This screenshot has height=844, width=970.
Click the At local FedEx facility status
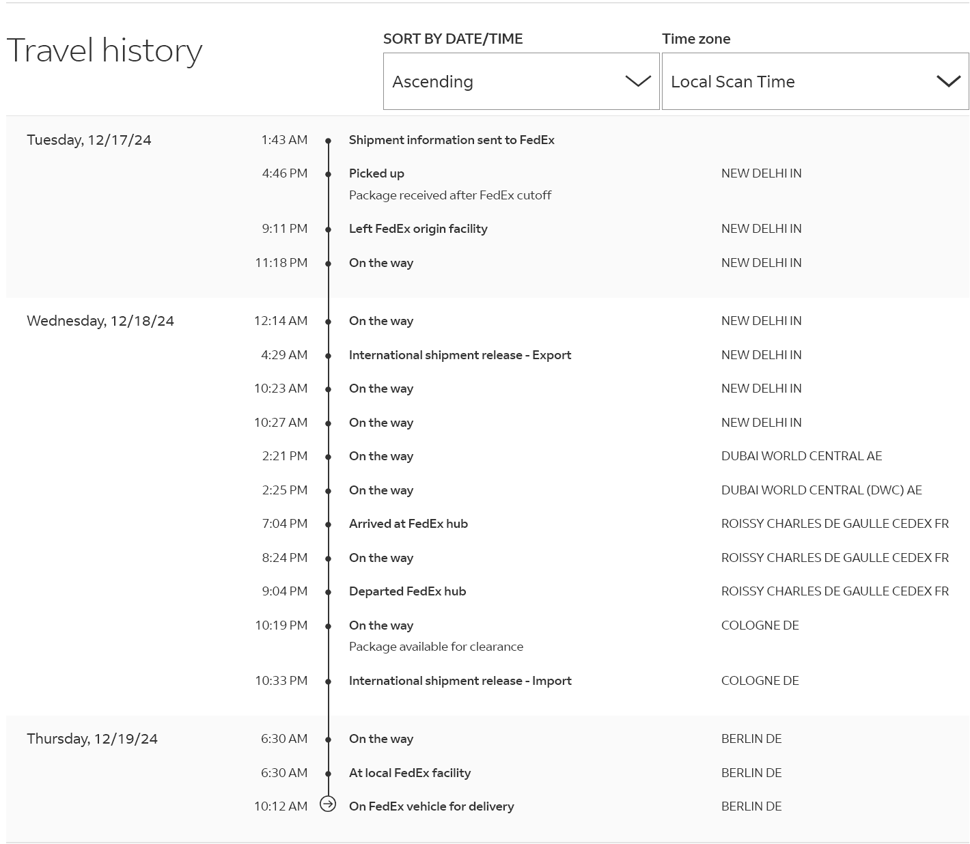[x=410, y=773]
